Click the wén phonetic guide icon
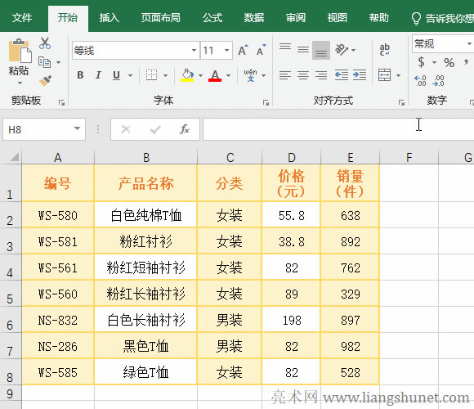The height and width of the screenshot is (409, 474). pos(250,74)
